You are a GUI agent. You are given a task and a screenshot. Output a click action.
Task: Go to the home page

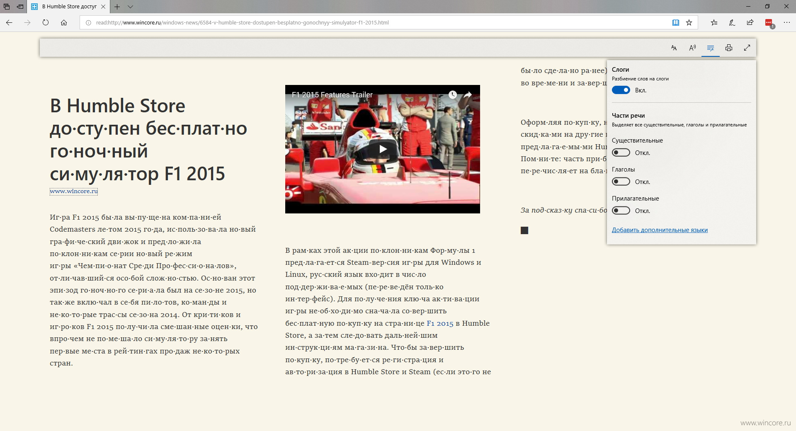[x=64, y=23]
